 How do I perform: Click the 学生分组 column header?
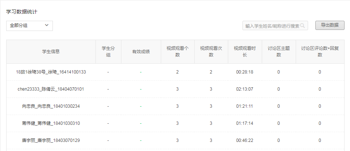pyautogui.click(x=108, y=52)
